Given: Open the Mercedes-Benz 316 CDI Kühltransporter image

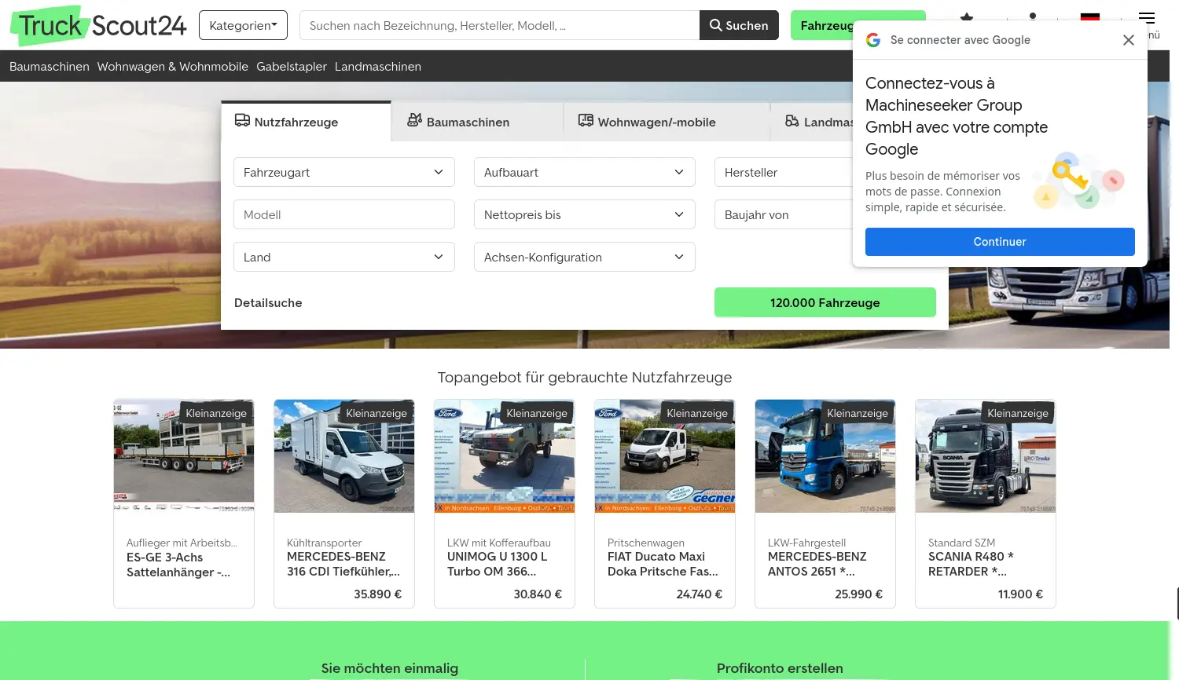Looking at the screenshot, I should point(344,456).
